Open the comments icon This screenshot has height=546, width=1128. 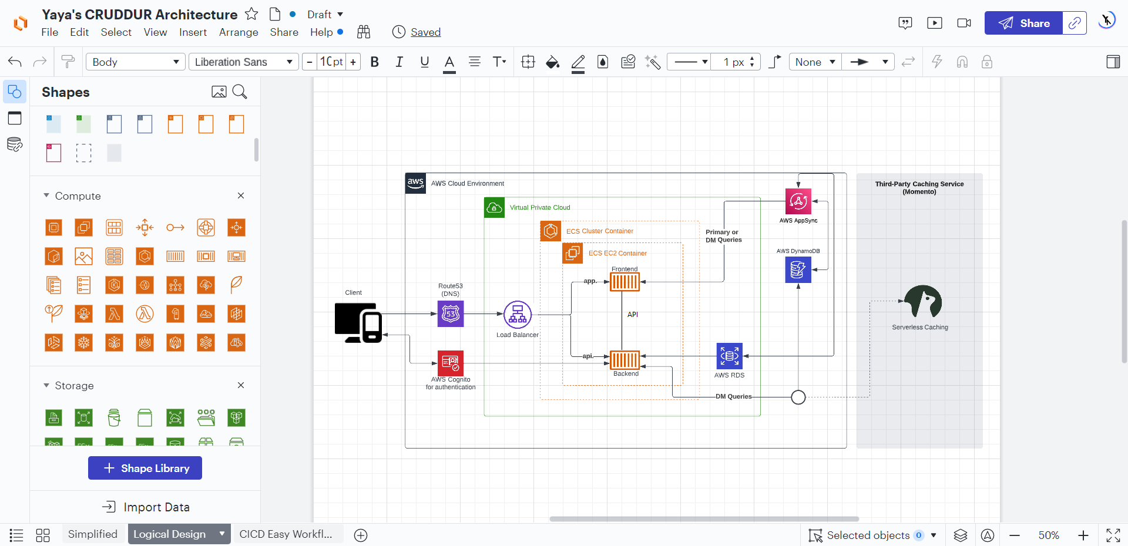click(x=905, y=23)
